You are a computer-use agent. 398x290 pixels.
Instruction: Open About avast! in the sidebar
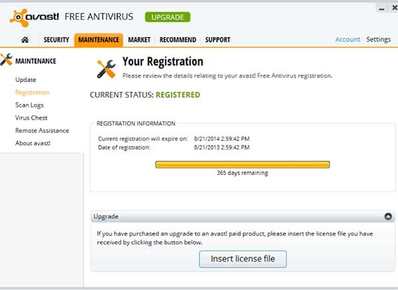coord(33,143)
